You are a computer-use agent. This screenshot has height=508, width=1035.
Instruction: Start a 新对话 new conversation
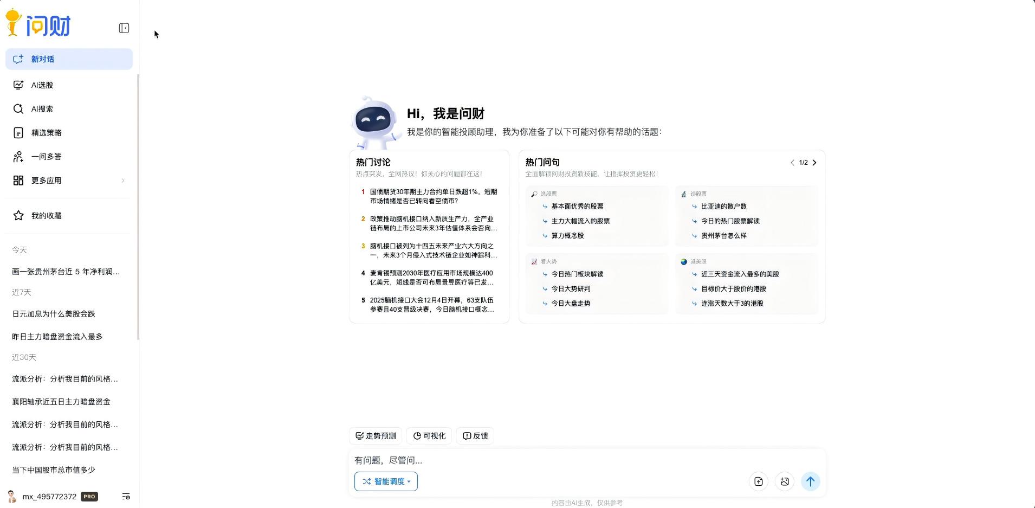click(x=42, y=59)
